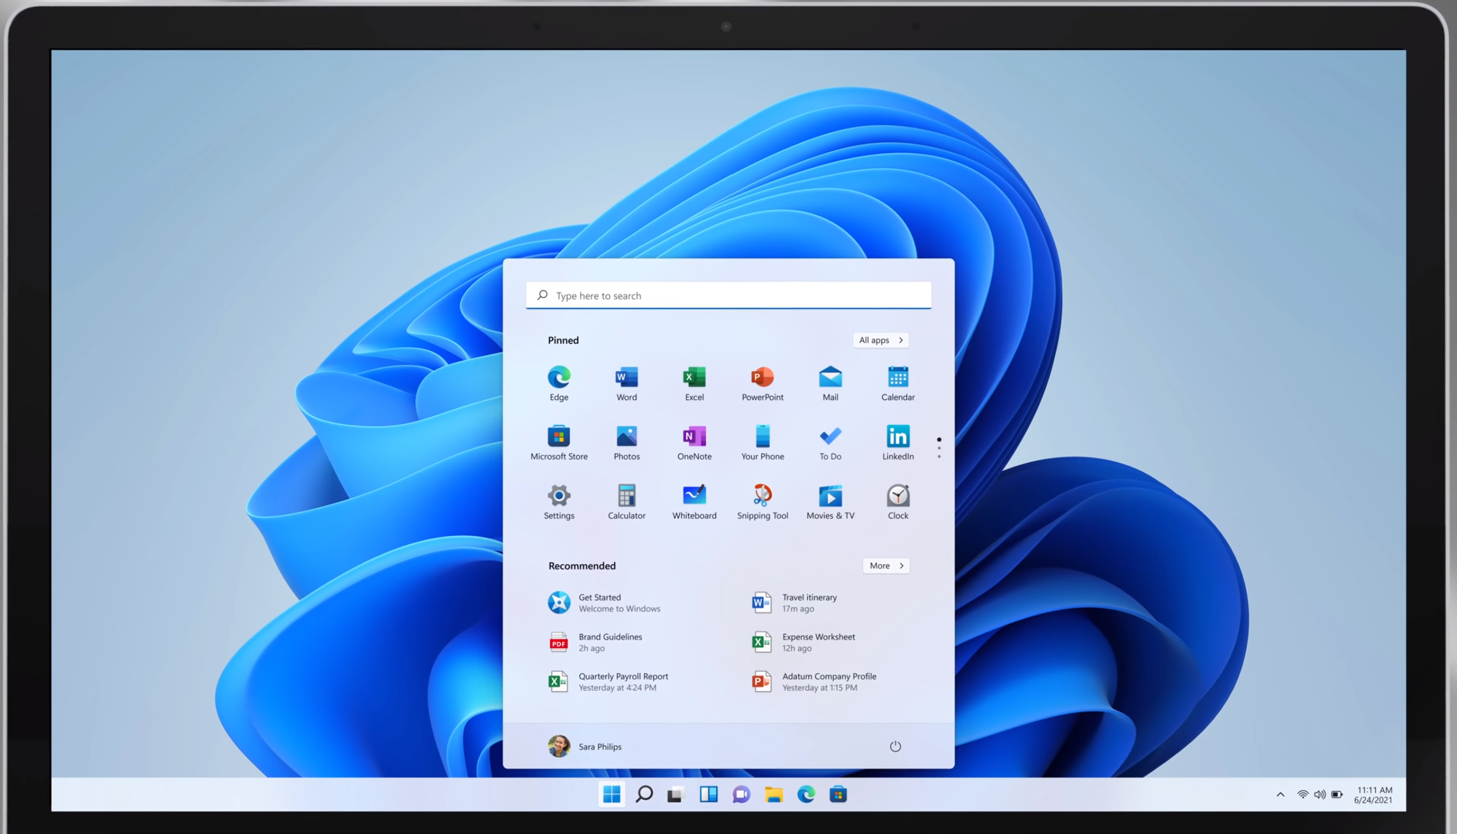Open the Travel itinerary document

(809, 602)
